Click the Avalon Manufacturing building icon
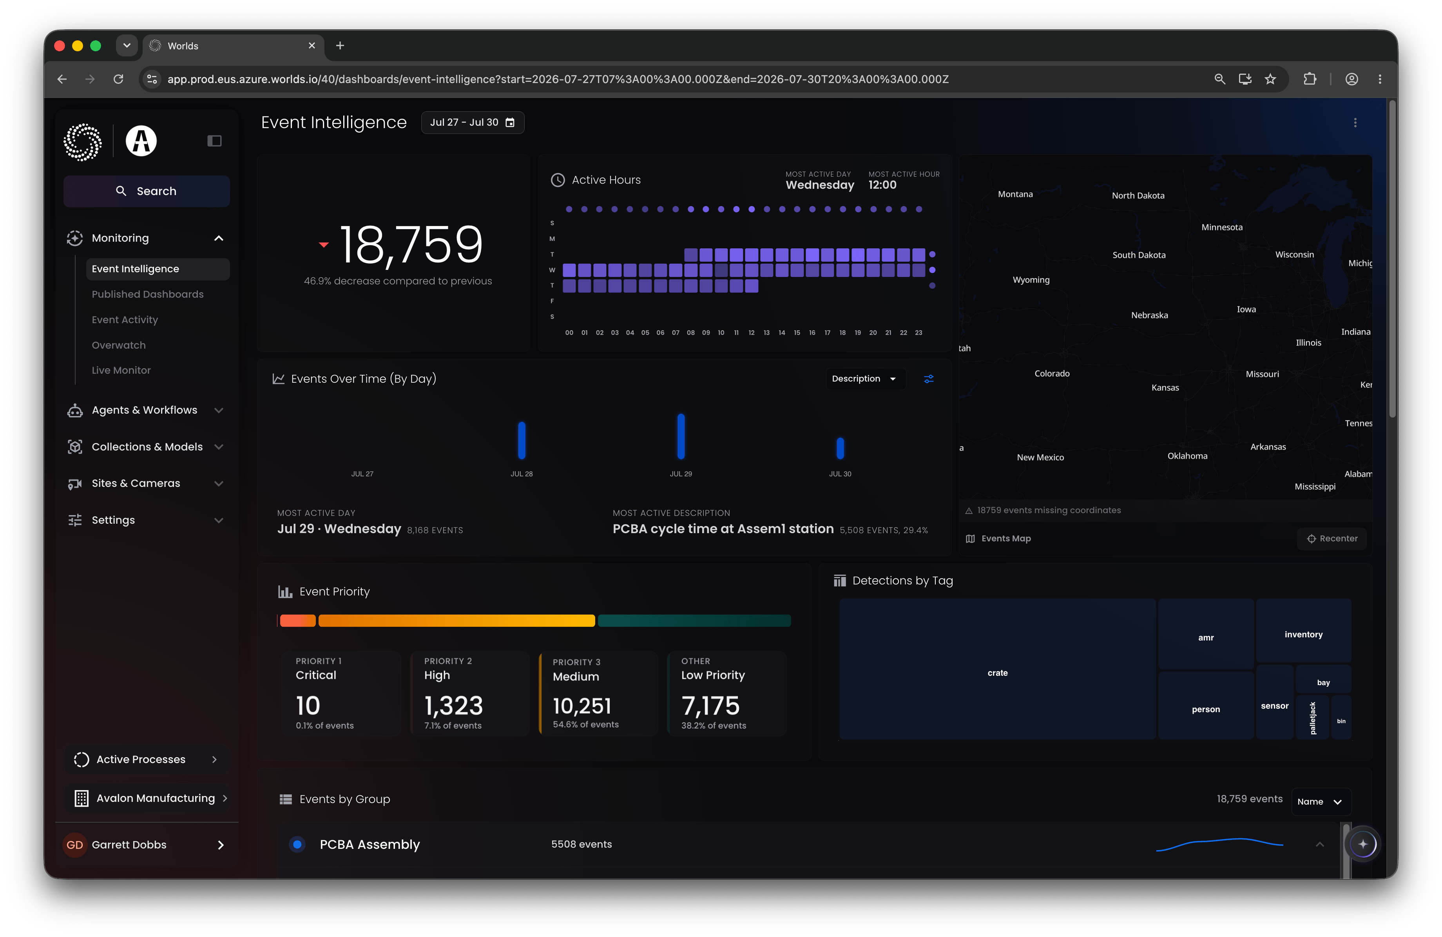This screenshot has height=937, width=1442. (x=81, y=798)
